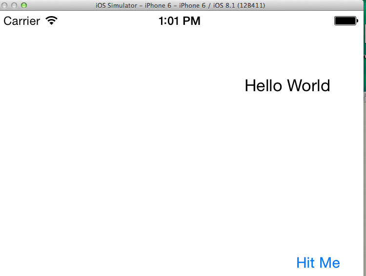
Task: Click the word Me in the blue link
Action: coord(329,262)
